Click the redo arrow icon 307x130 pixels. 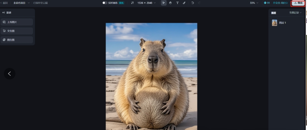point(199,3)
